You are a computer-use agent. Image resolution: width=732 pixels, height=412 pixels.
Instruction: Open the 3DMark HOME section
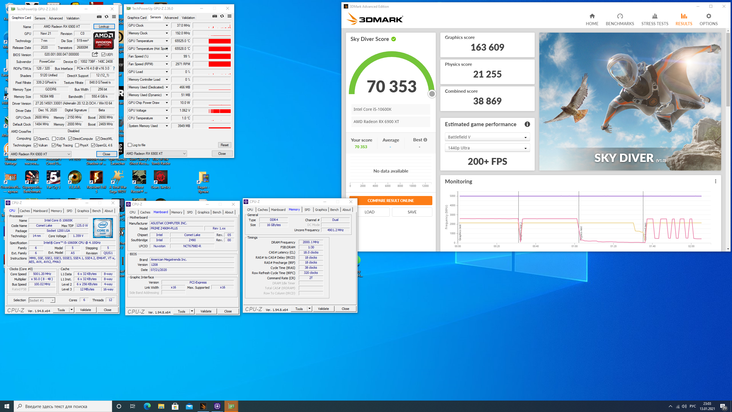pos(592,19)
